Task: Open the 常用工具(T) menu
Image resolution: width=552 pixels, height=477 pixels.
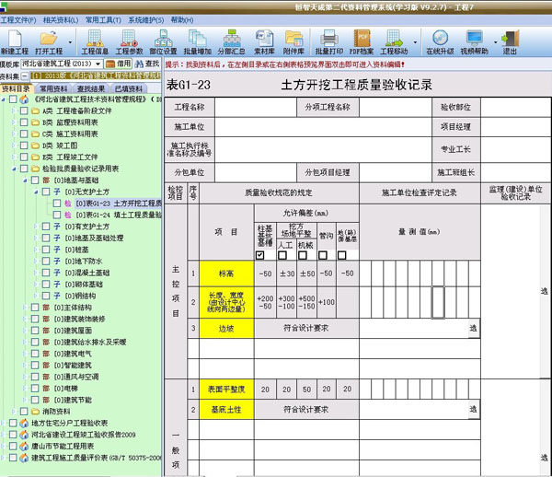Action: (103, 20)
